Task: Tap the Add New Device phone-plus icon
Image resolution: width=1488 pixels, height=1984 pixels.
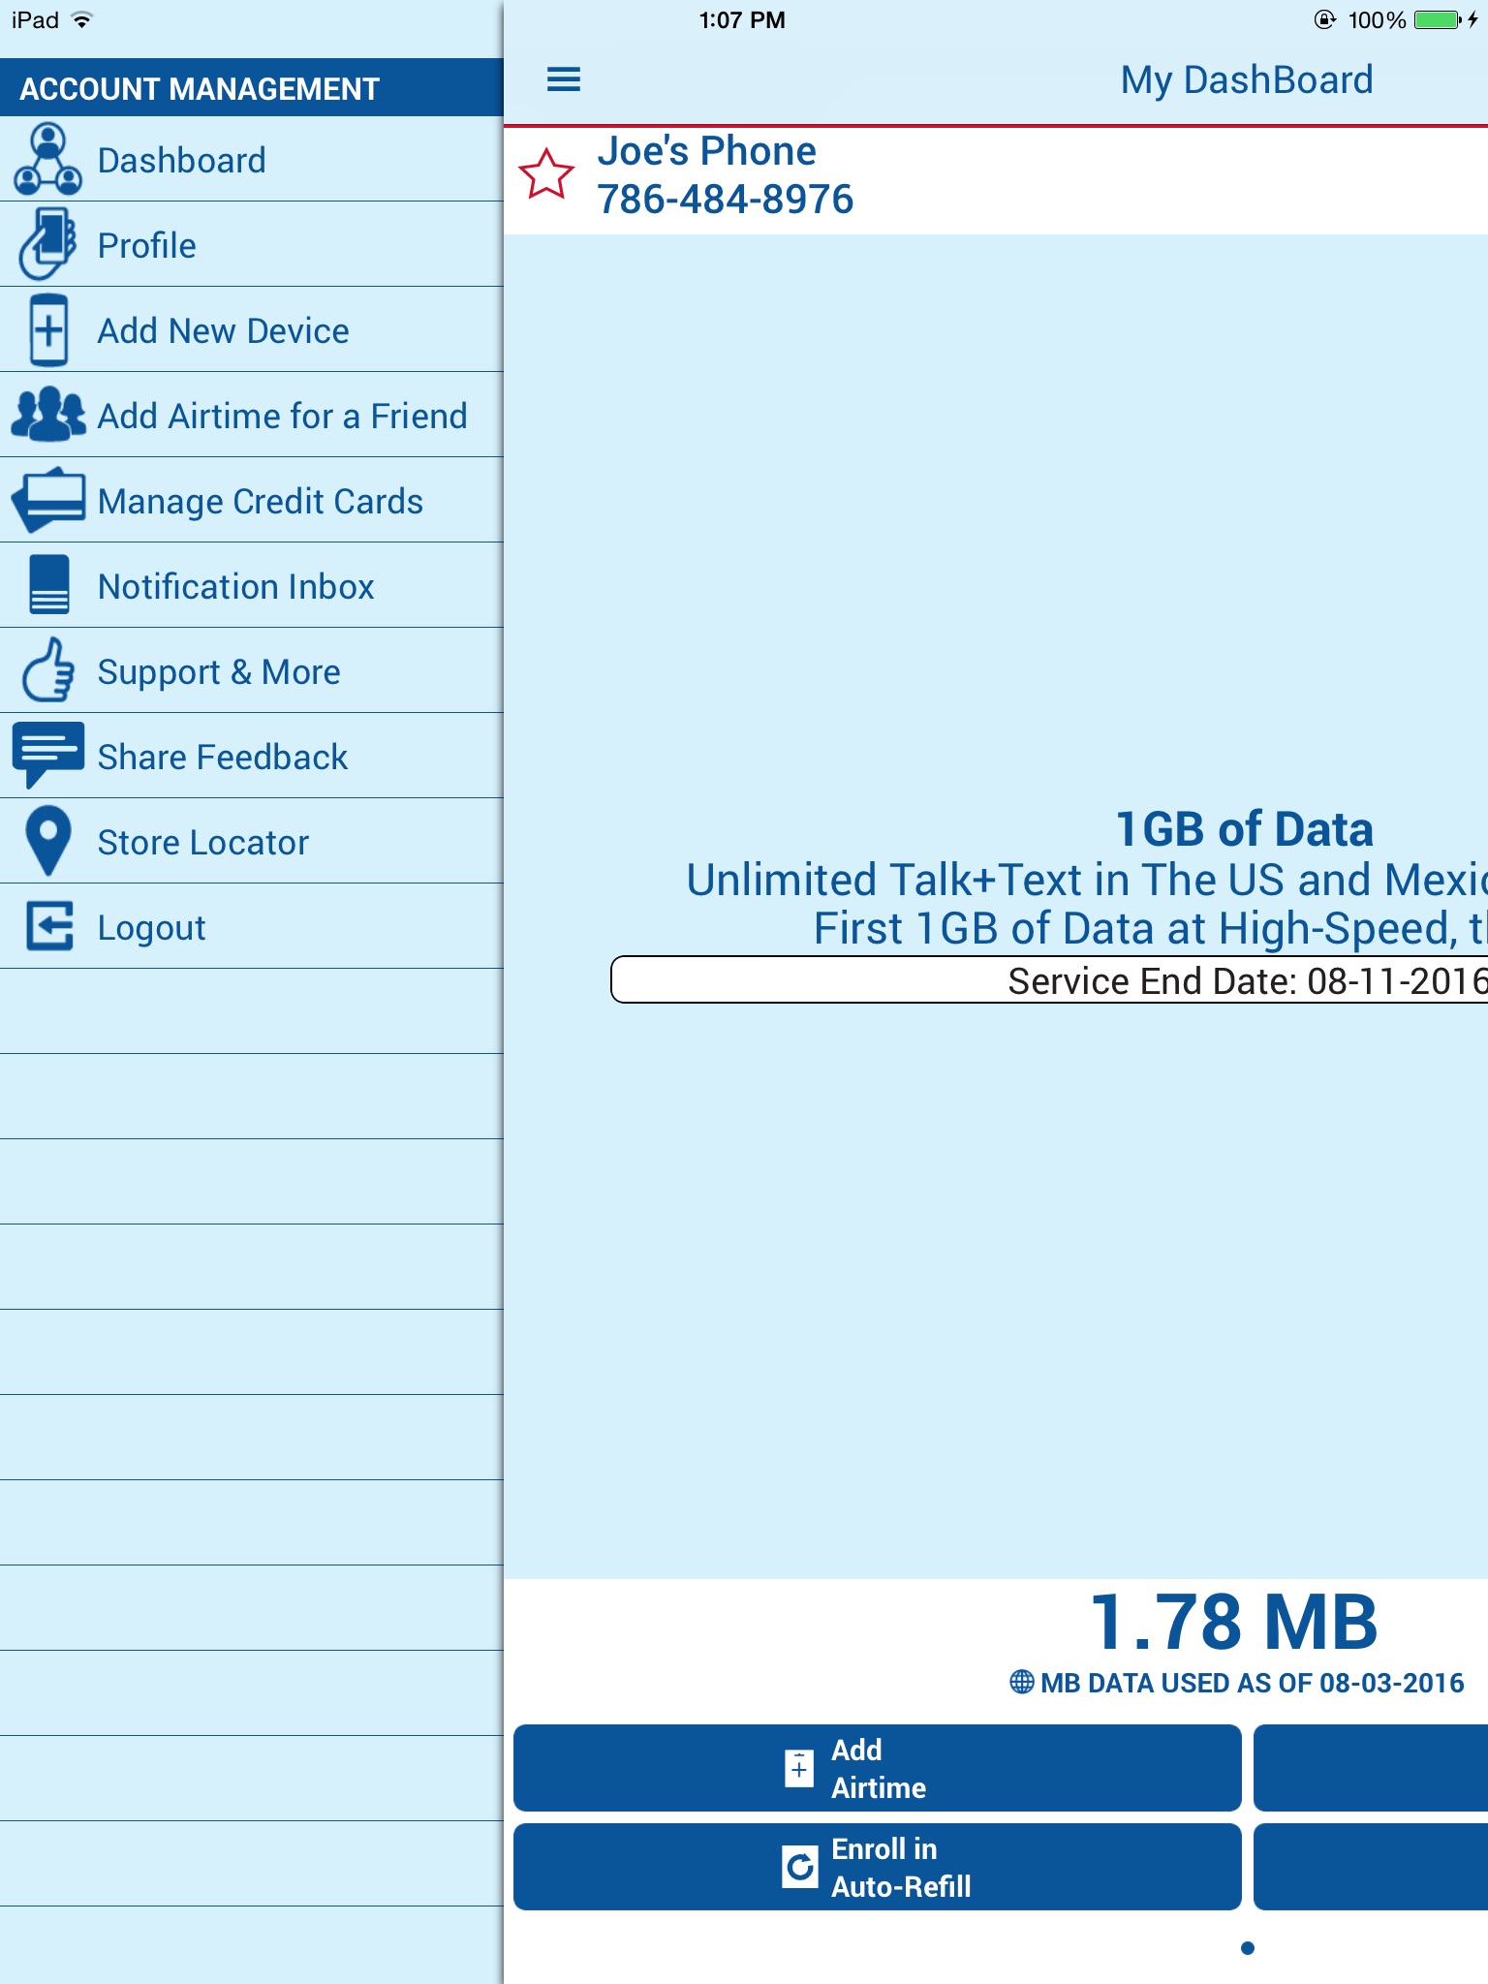Action: point(48,329)
